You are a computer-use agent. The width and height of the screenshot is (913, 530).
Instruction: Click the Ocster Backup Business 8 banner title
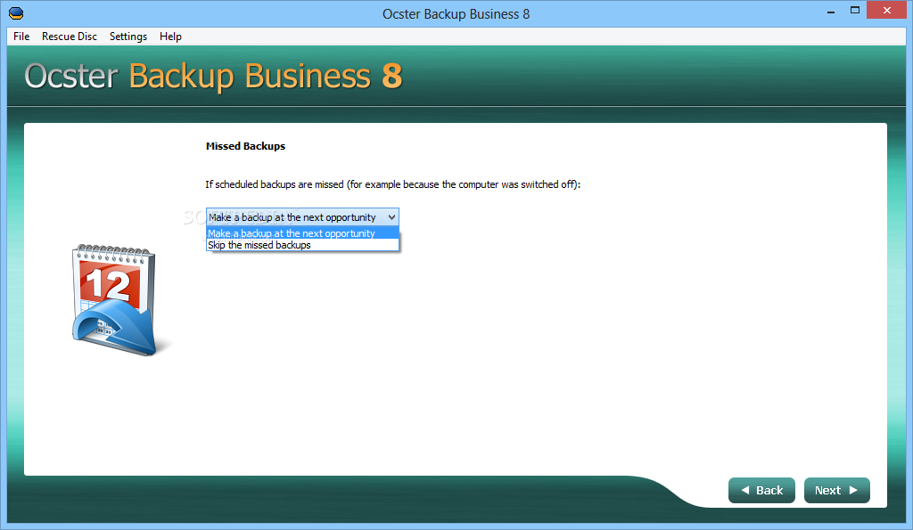click(x=213, y=77)
